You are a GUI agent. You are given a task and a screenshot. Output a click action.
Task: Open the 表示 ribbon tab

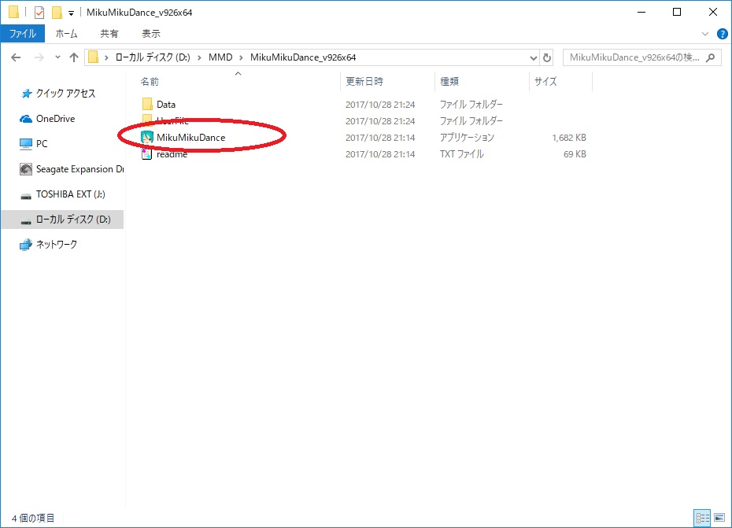(151, 34)
